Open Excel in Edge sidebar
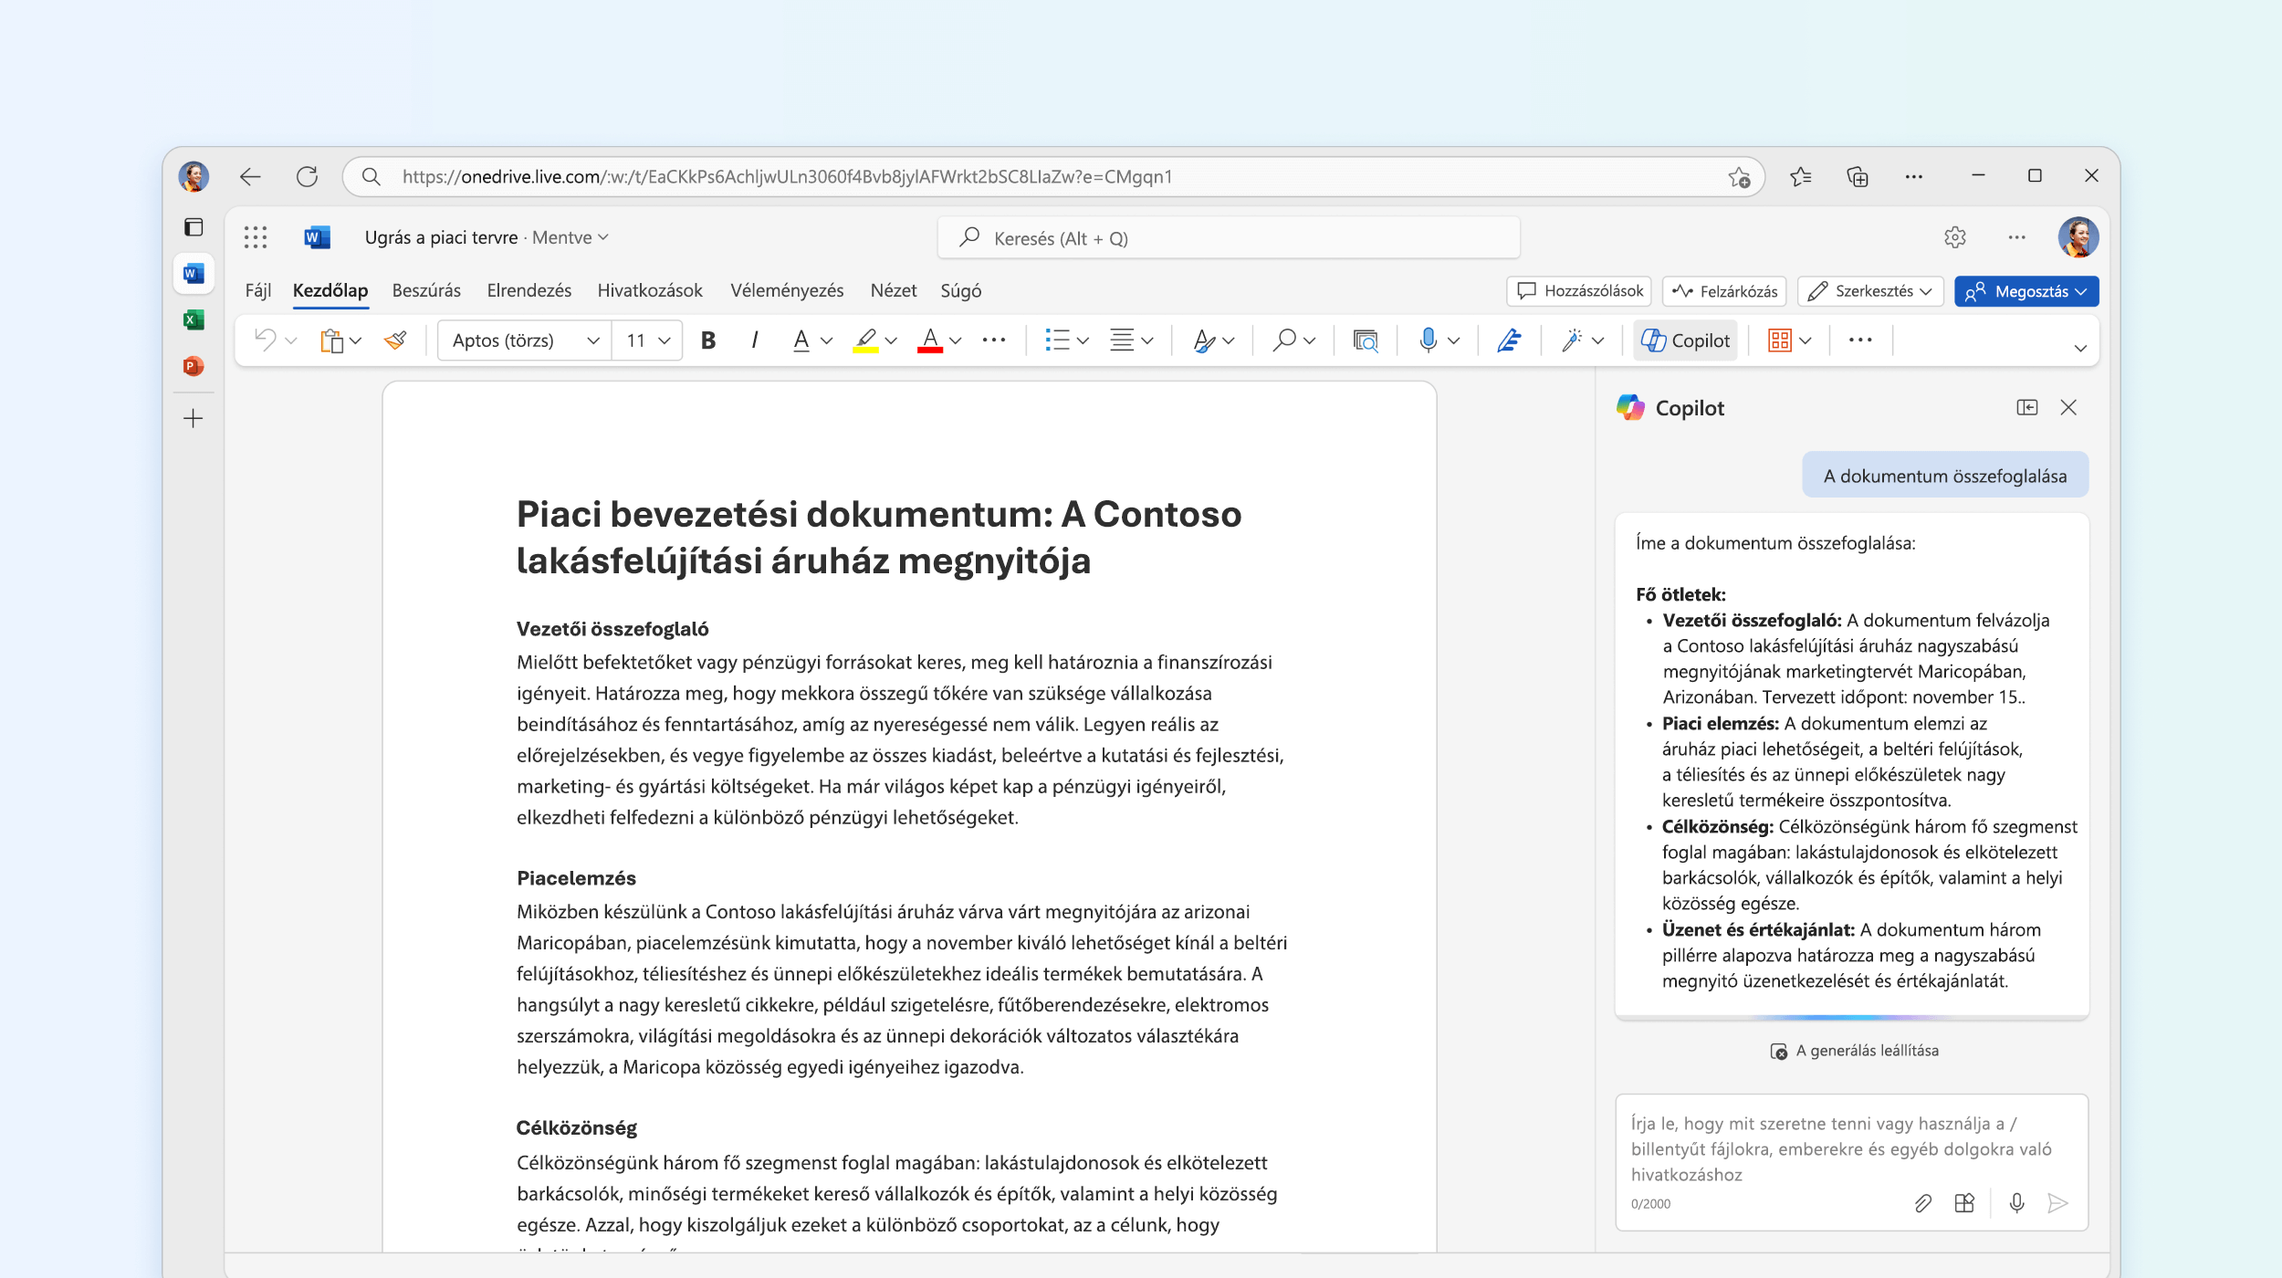This screenshot has width=2282, height=1278. (x=194, y=319)
